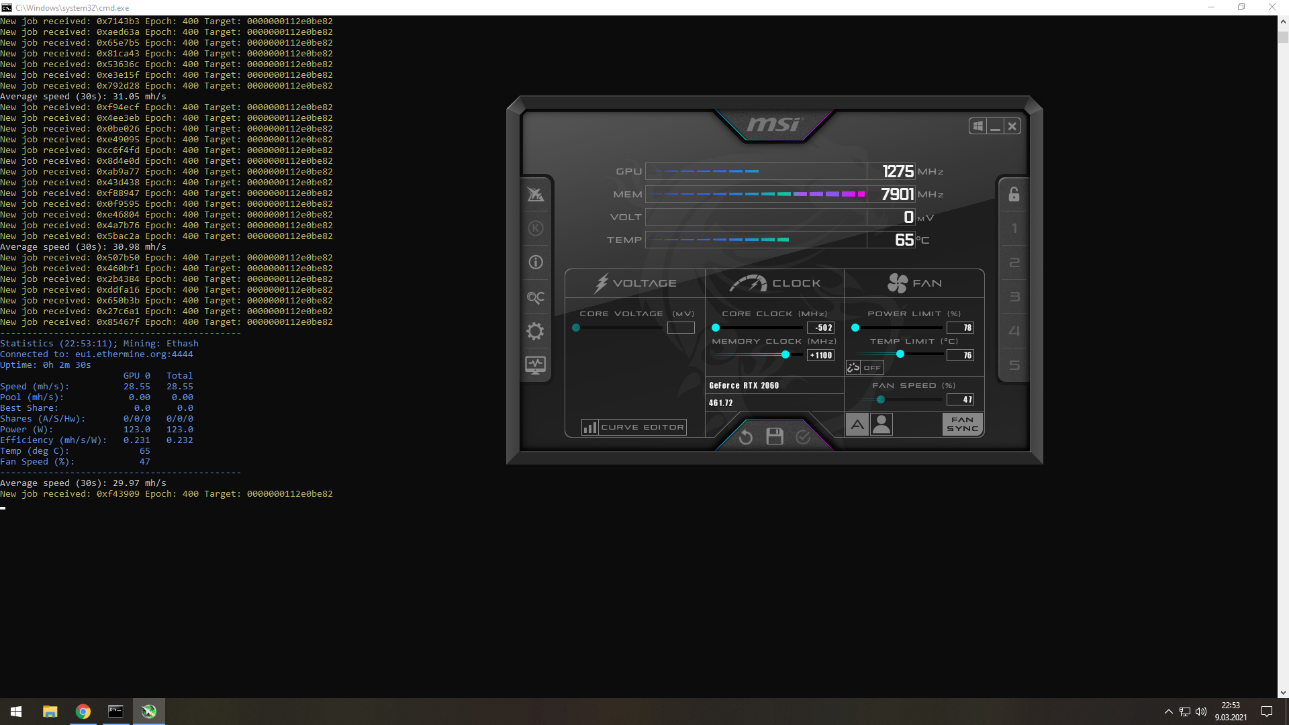Click the Temp Limit value field 76
The width and height of the screenshot is (1289, 725).
[x=960, y=355]
